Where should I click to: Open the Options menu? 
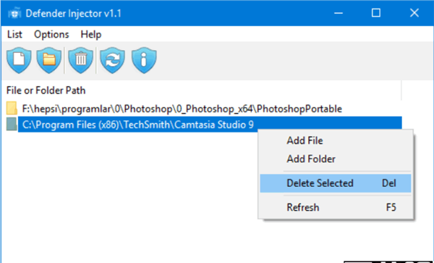pyautogui.click(x=51, y=34)
